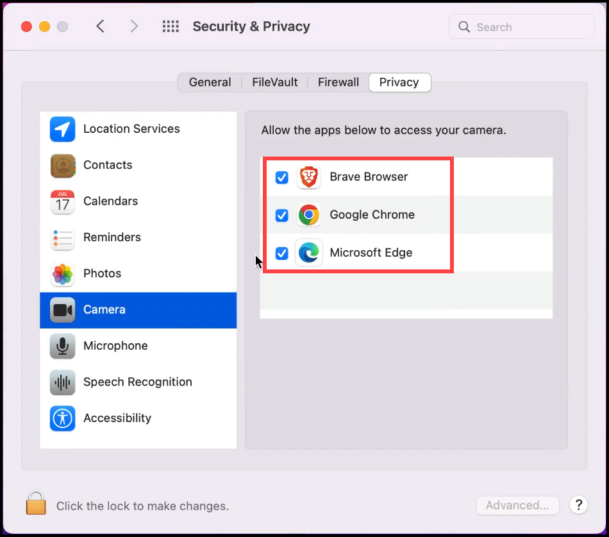Open the FileVault tab
The image size is (609, 537).
[275, 82]
